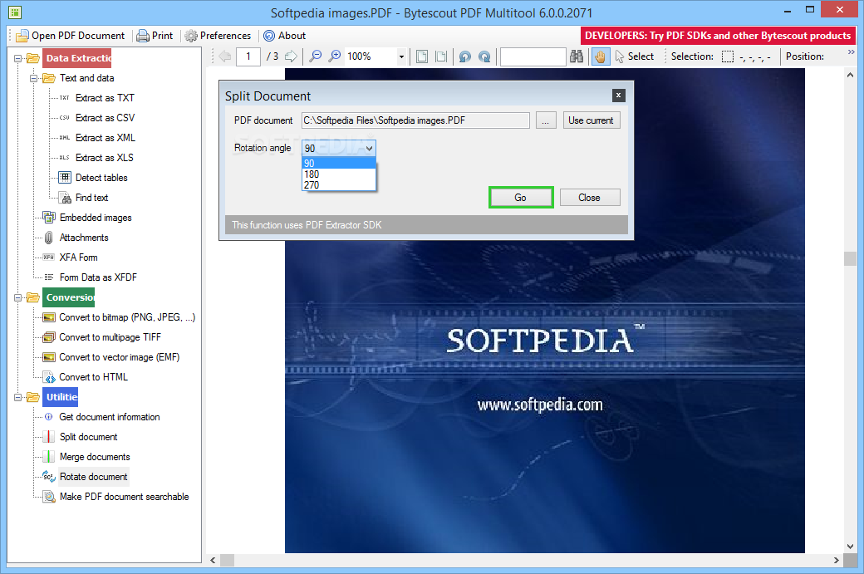This screenshot has width=864, height=574.
Task: Click the page number input field
Action: (x=248, y=56)
